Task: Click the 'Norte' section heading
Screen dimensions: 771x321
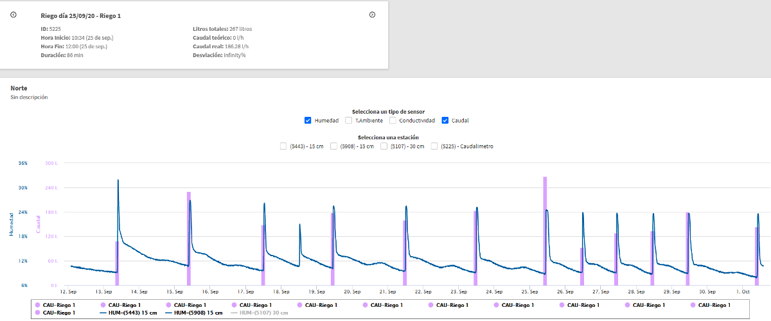Action: (x=19, y=88)
